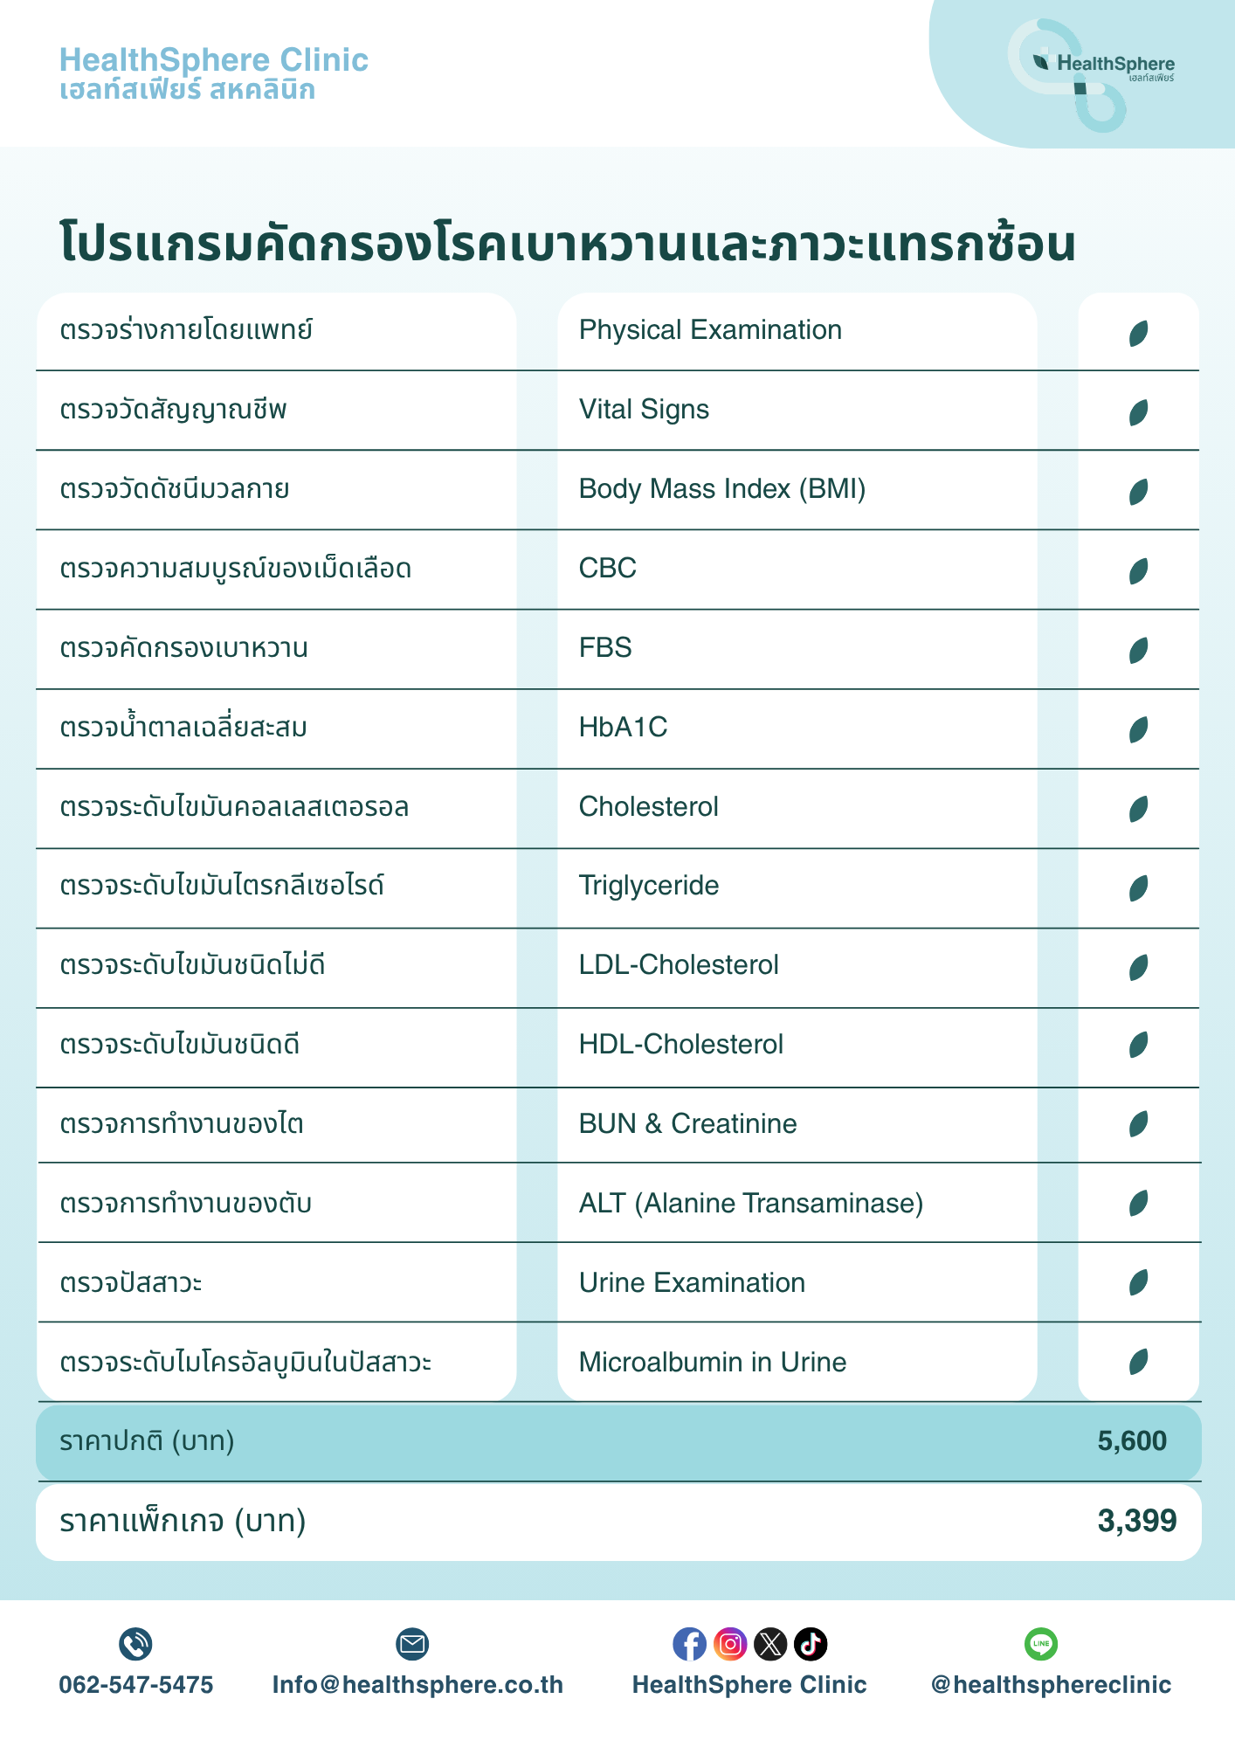Viewport: 1235px width, 1747px height.
Task: Click the phone icon above 062-547-5475
Action: coord(135,1644)
